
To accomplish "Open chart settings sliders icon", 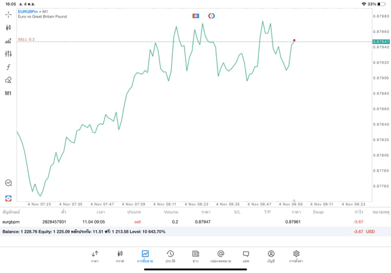I will (x=8, y=54).
